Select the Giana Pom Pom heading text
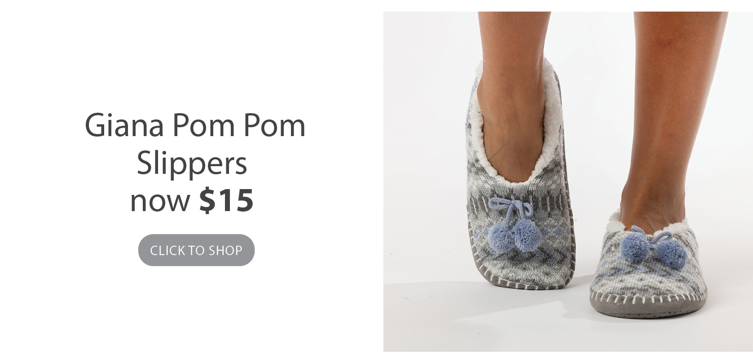 coord(195,125)
